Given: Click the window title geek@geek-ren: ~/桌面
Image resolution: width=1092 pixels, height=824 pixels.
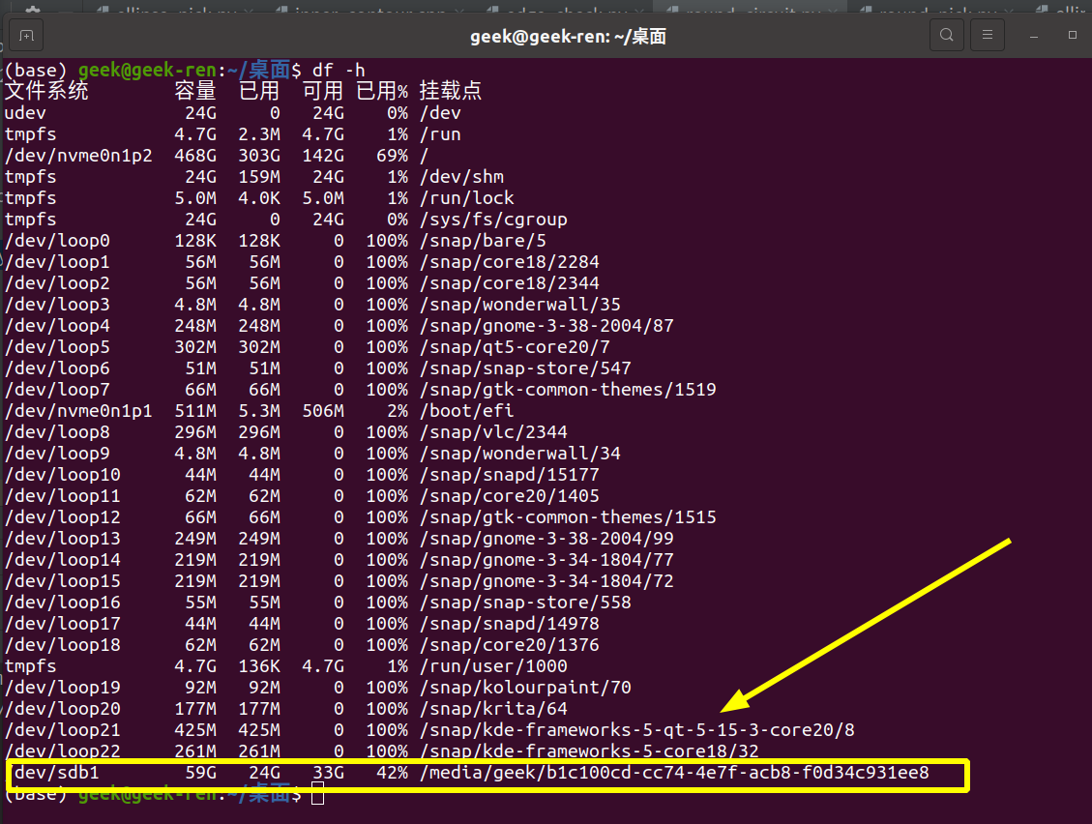Looking at the screenshot, I should click(x=569, y=36).
